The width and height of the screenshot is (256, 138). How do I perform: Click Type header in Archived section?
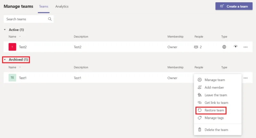(224, 67)
